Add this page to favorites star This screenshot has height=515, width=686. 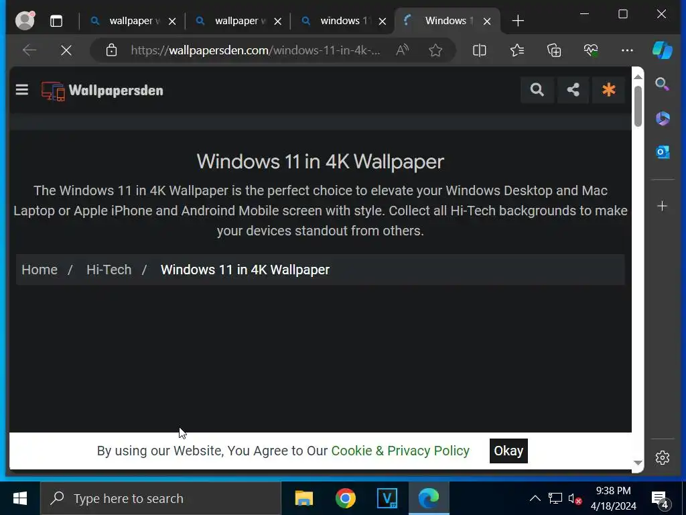[435, 50]
